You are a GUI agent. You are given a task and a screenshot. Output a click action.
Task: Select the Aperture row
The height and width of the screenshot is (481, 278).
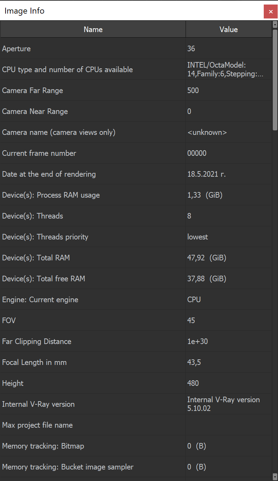pyautogui.click(x=93, y=48)
